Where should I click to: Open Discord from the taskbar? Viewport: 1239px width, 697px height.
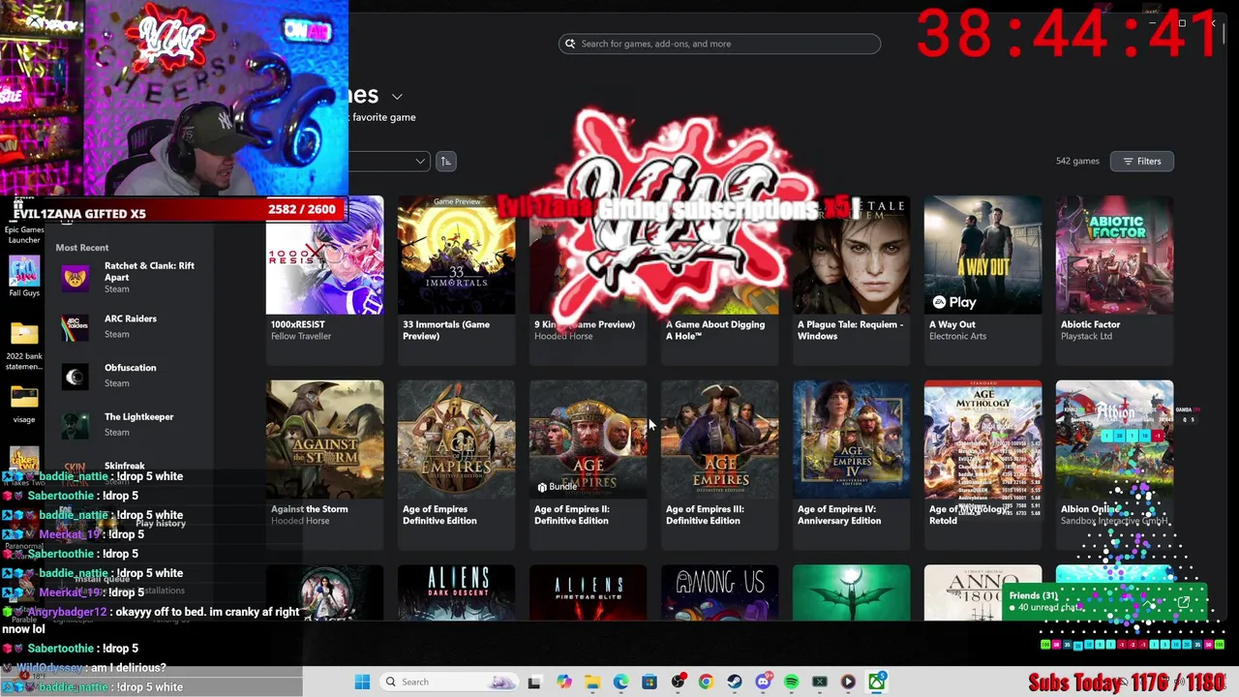coord(763,682)
